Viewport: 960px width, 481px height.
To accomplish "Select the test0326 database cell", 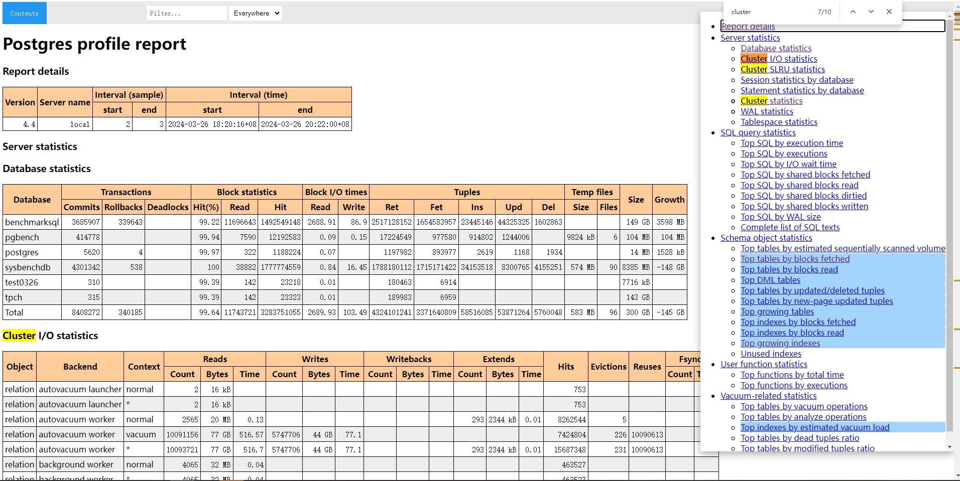I will (x=32, y=282).
